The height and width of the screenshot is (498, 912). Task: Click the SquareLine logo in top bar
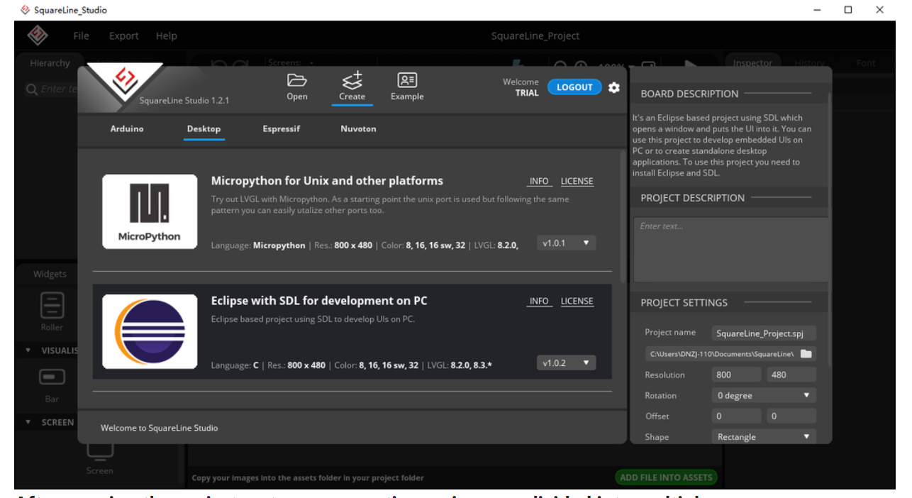(x=38, y=35)
